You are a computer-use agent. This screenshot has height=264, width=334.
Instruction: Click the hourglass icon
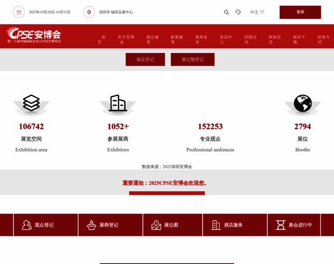[281, 225]
